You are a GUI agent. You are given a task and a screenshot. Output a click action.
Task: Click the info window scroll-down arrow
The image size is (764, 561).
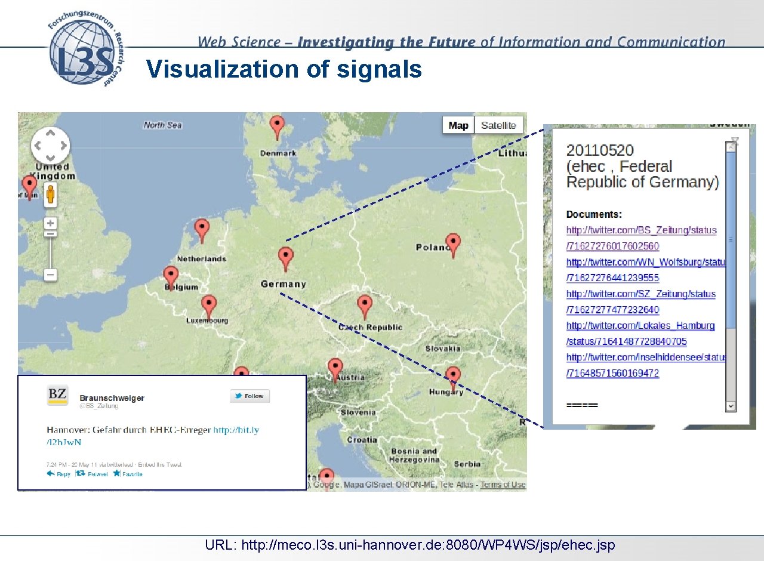(x=731, y=406)
